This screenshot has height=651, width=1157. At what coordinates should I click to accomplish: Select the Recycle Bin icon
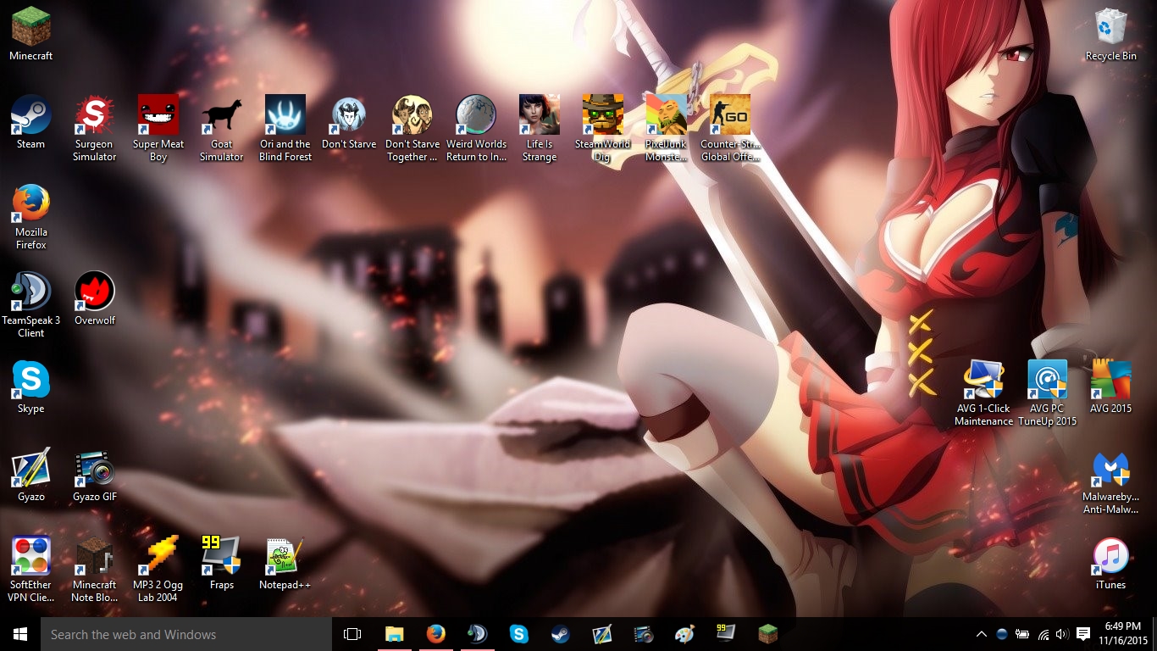(x=1111, y=35)
